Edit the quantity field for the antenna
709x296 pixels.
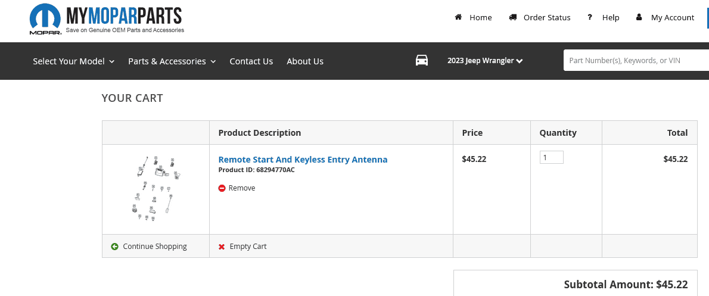pyautogui.click(x=551, y=157)
